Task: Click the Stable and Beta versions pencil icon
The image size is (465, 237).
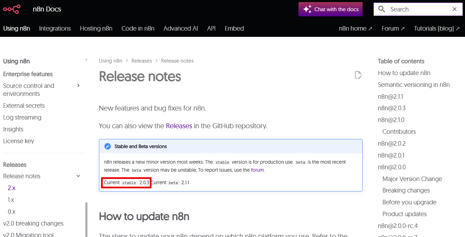Action: (108, 146)
